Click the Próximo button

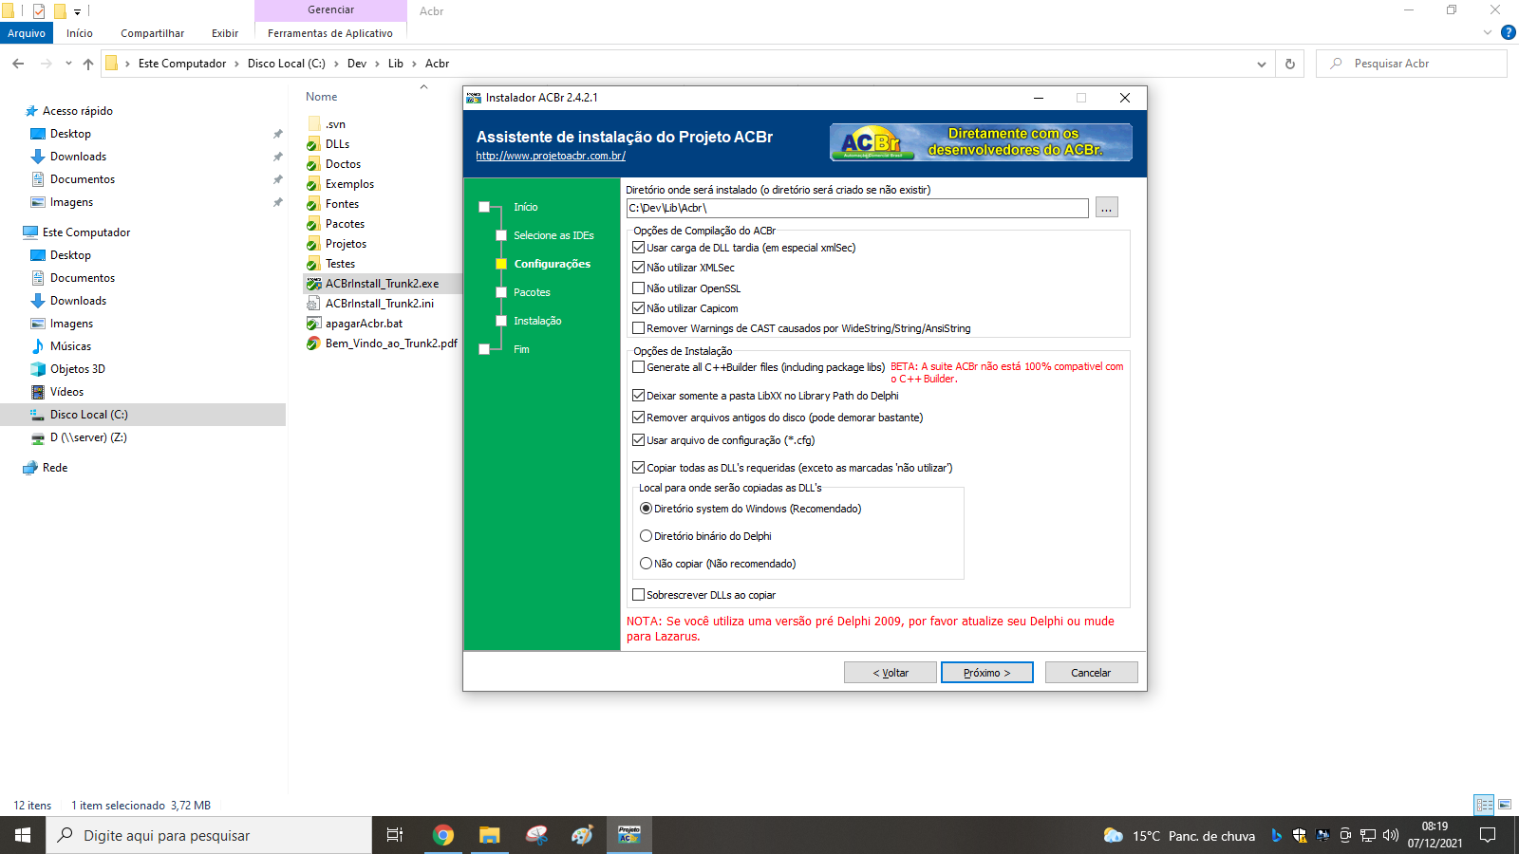(987, 673)
